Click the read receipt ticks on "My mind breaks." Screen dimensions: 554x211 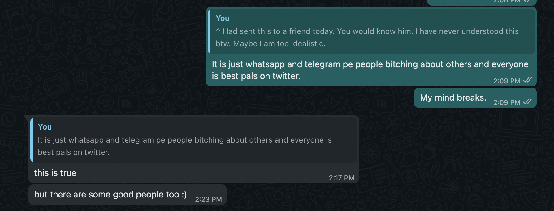click(527, 102)
